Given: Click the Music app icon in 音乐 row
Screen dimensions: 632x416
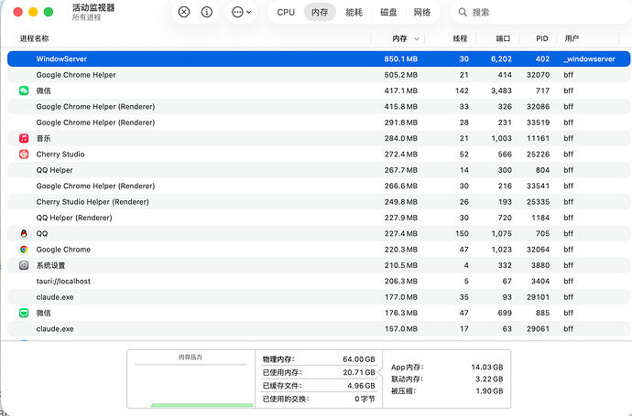Looking at the screenshot, I should tap(24, 138).
